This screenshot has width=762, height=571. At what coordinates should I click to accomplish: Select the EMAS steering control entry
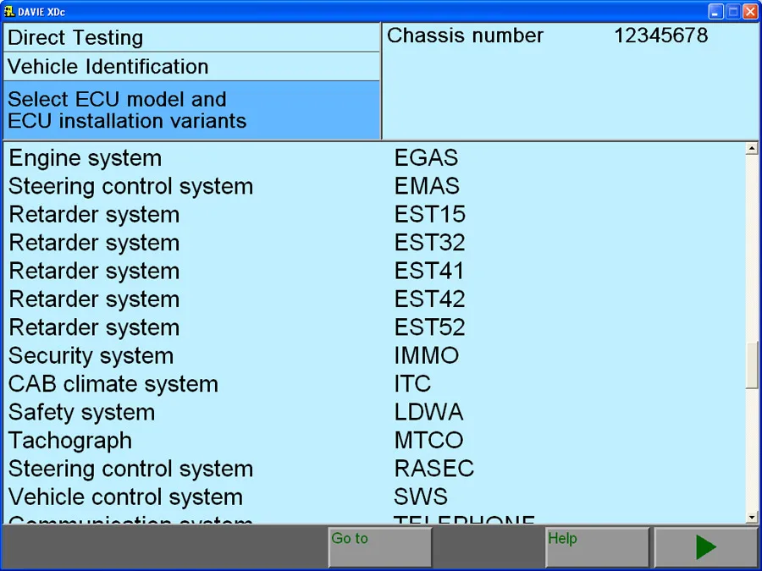pyautogui.click(x=427, y=186)
